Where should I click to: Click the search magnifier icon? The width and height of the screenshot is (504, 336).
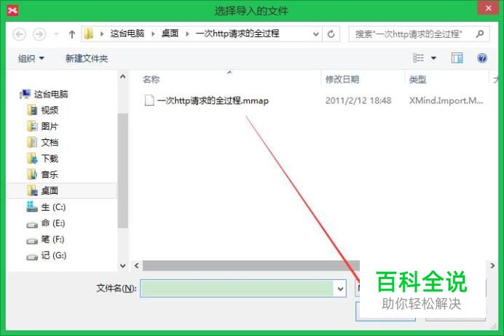(480, 34)
